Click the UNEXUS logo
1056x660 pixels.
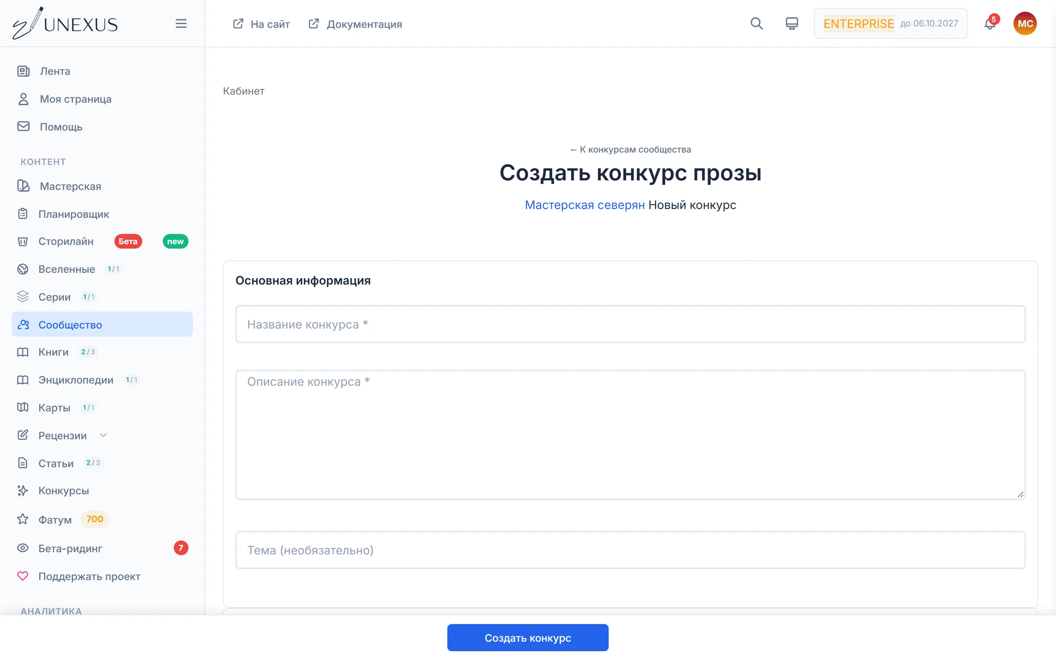(65, 23)
